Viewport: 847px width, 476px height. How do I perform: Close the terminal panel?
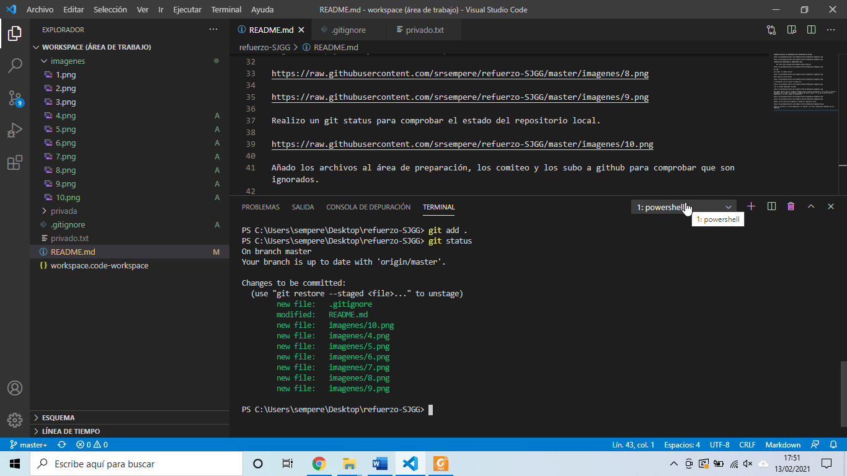[831, 206]
